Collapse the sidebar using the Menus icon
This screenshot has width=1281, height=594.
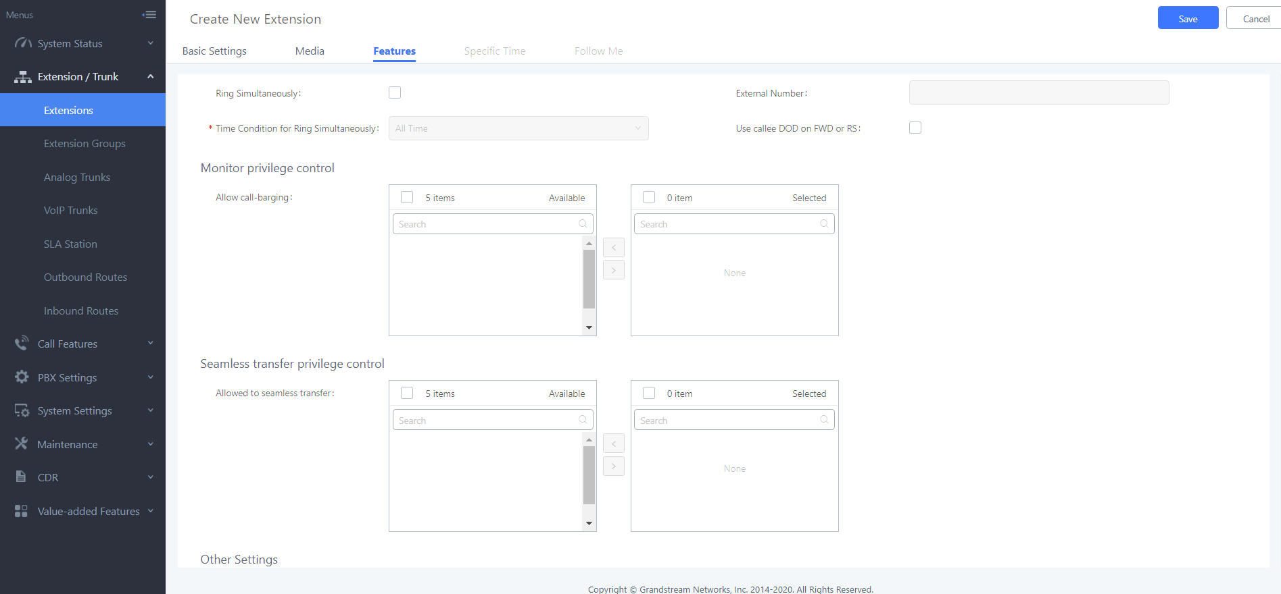click(149, 15)
